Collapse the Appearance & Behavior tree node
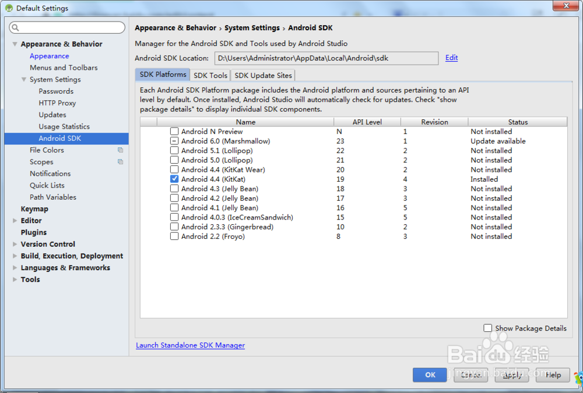 coord(15,44)
